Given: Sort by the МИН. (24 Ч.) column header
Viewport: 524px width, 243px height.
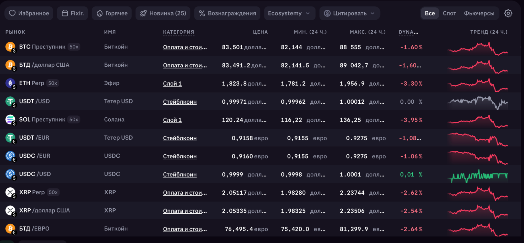Looking at the screenshot, I should coord(310,32).
